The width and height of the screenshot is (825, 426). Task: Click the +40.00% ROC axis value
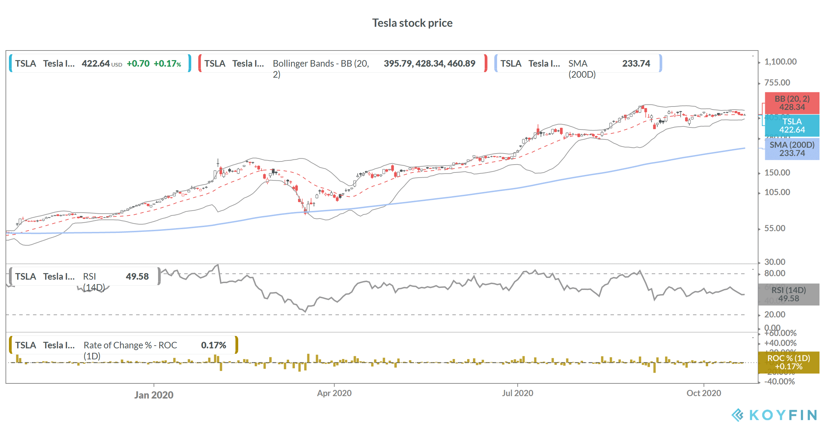(x=780, y=343)
